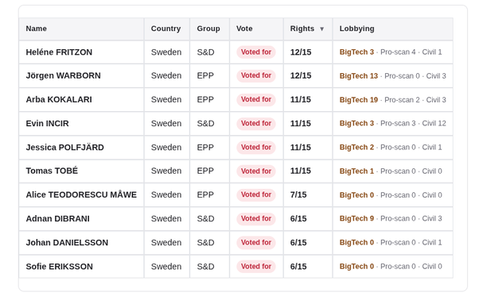
Task: Click the Rights column sort arrow
Action: coord(321,29)
